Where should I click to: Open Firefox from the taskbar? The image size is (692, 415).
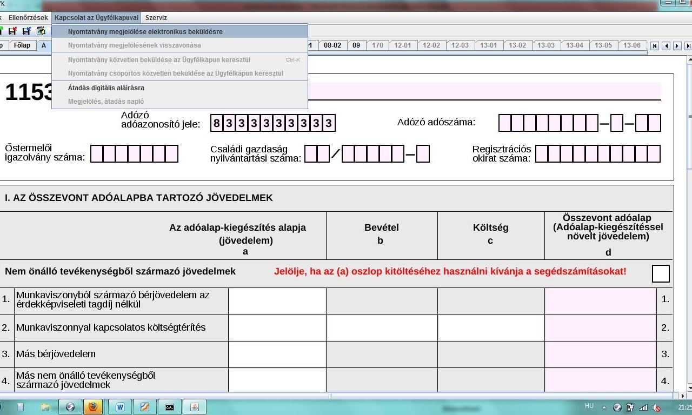(x=93, y=407)
